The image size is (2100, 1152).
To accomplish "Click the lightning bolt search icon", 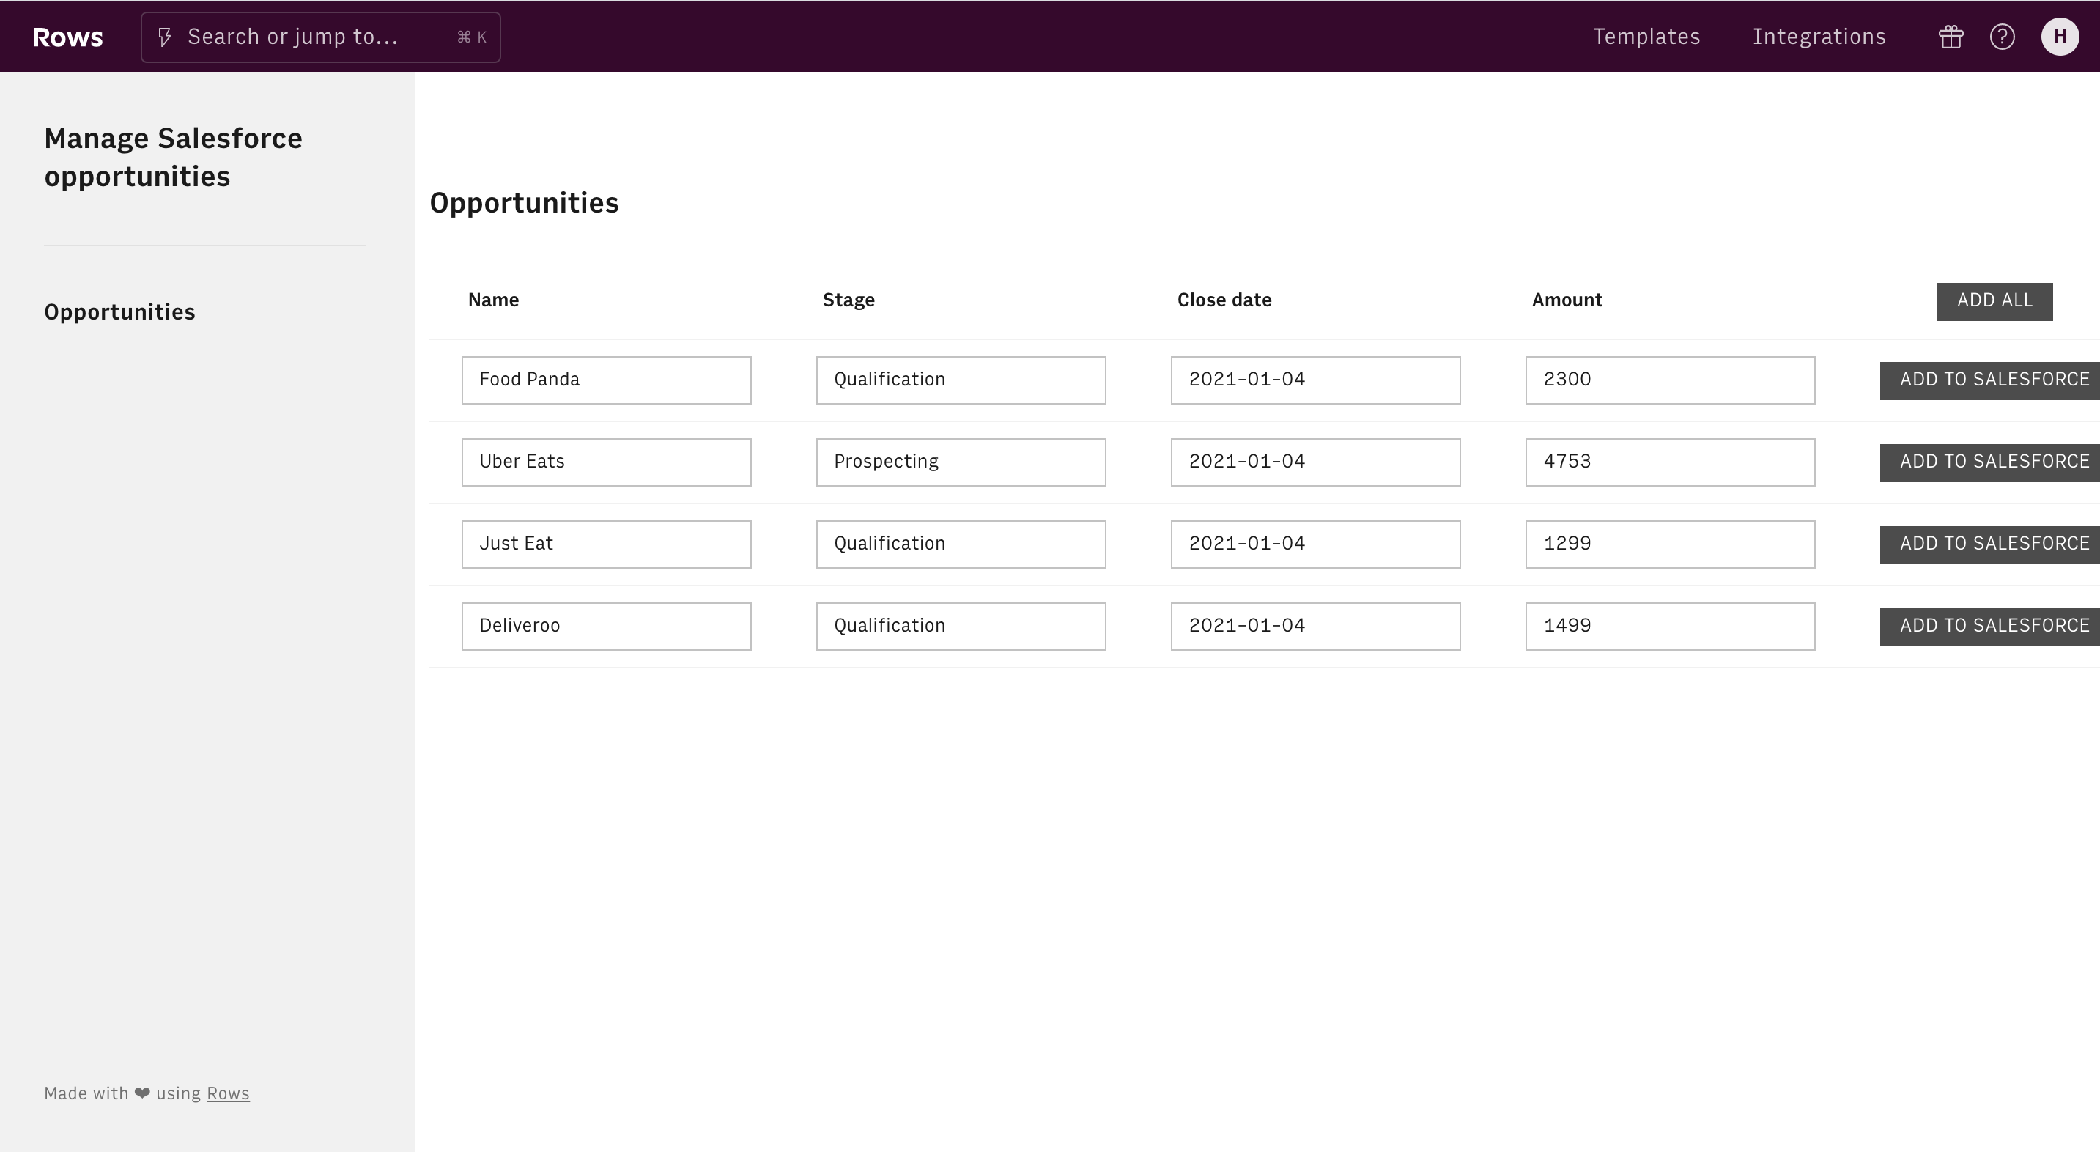I will (x=165, y=37).
